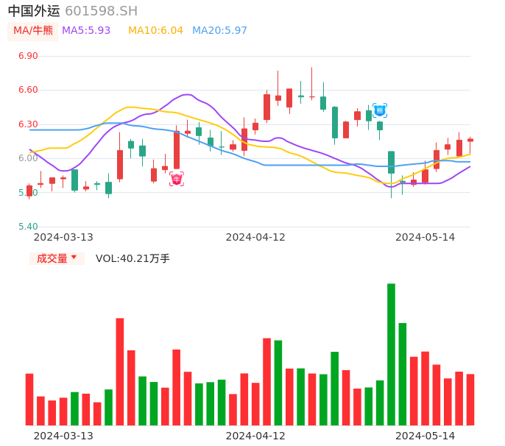Click the last red candlestick on right
Image resolution: width=505 pixels, height=446 pixels.
pyautogui.click(x=470, y=144)
